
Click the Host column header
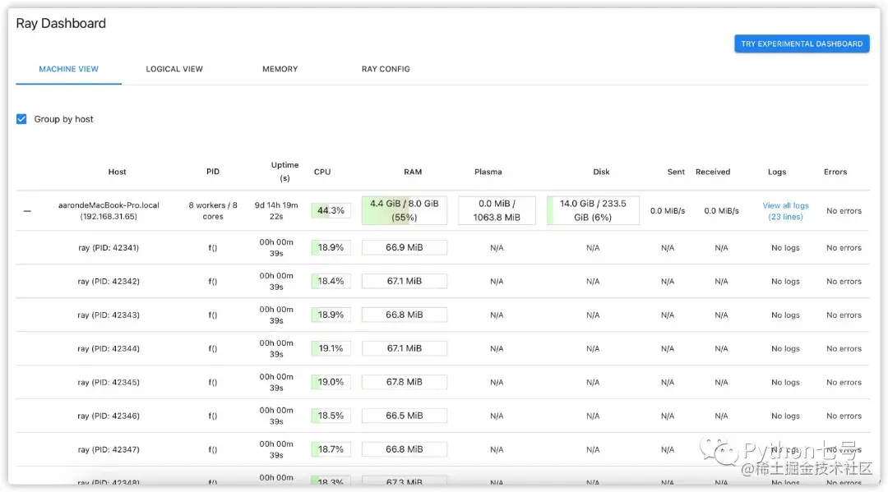(x=118, y=172)
